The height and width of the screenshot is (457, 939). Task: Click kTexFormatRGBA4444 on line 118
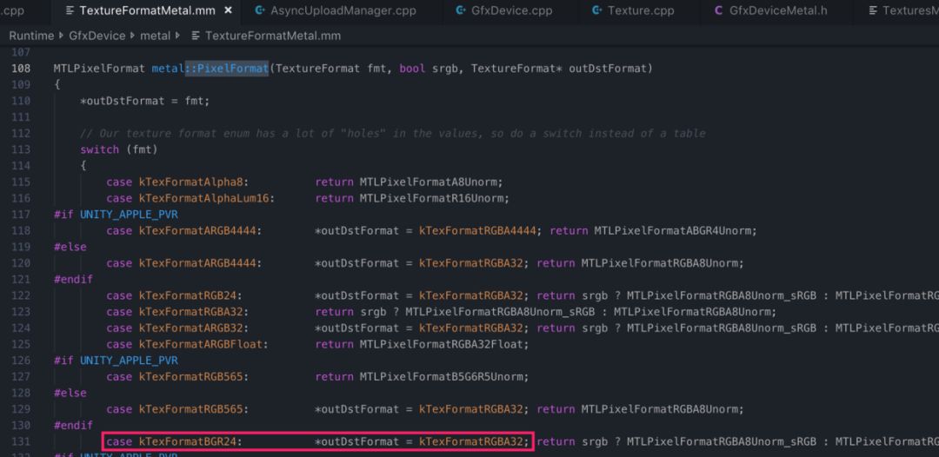pos(477,230)
